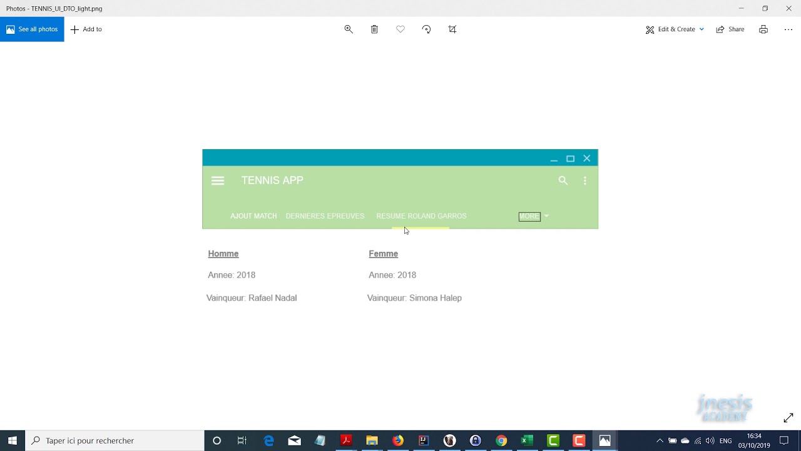Open IntelliJ IDEA from taskbar
801x451 pixels.
pyautogui.click(x=424, y=441)
